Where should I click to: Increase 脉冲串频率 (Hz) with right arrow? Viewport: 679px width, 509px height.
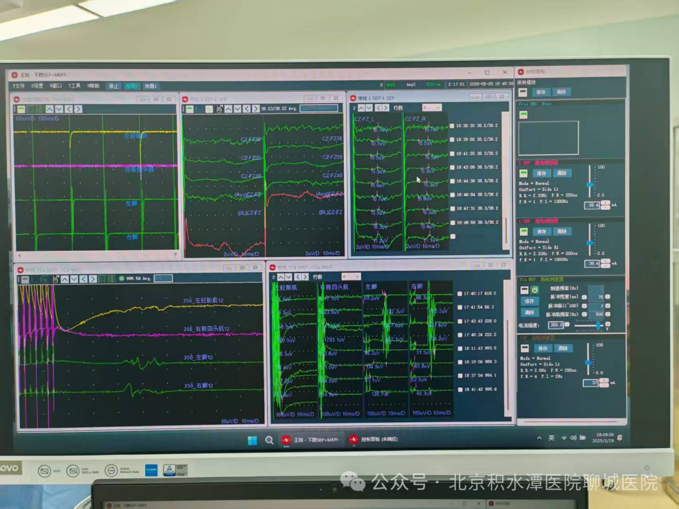click(x=607, y=314)
